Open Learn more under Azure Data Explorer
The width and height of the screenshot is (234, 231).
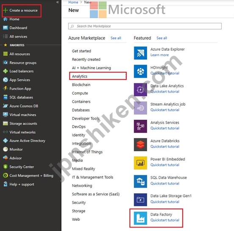(x=159, y=55)
